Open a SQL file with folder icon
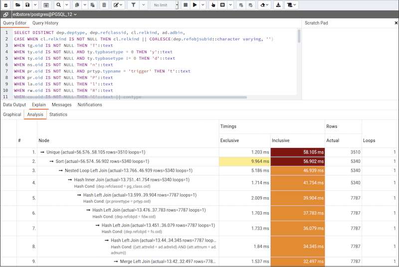This screenshot has height=267, width=399. click(x=17, y=5)
